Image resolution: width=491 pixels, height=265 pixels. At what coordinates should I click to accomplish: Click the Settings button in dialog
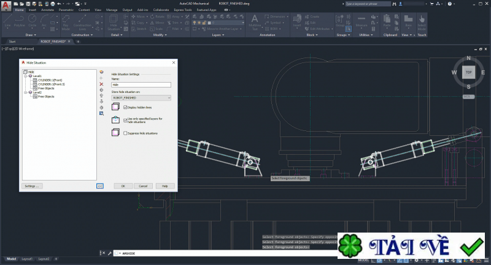[31, 185]
